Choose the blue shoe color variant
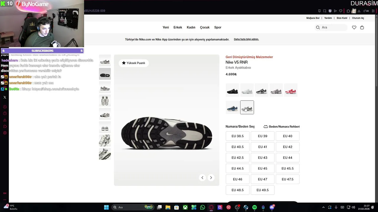The width and height of the screenshot is (378, 212). point(232,107)
